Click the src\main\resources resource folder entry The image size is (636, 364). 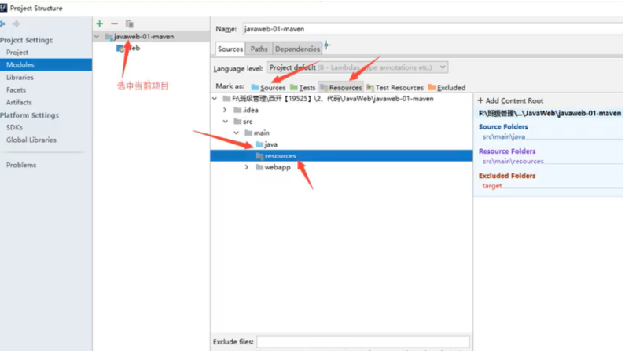coord(513,161)
